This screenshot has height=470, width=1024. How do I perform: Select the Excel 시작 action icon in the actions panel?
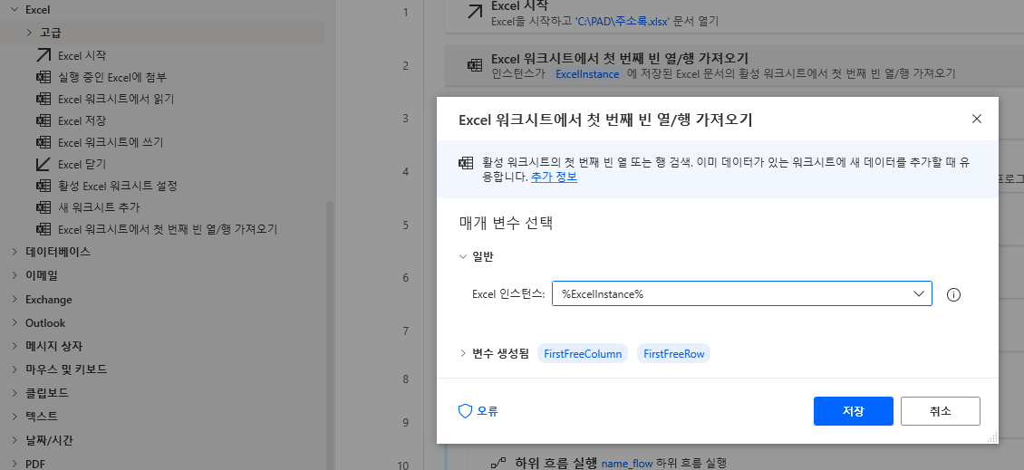[x=43, y=55]
